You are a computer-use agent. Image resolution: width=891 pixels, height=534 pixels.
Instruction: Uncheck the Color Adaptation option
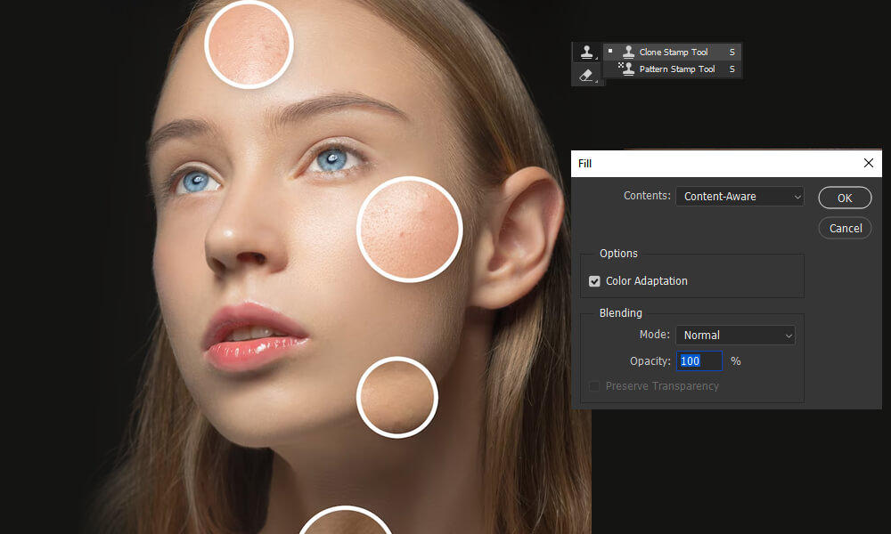coord(594,280)
